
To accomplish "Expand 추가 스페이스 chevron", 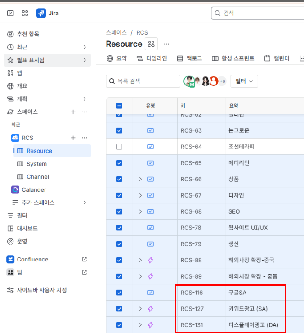I will pos(85,202).
